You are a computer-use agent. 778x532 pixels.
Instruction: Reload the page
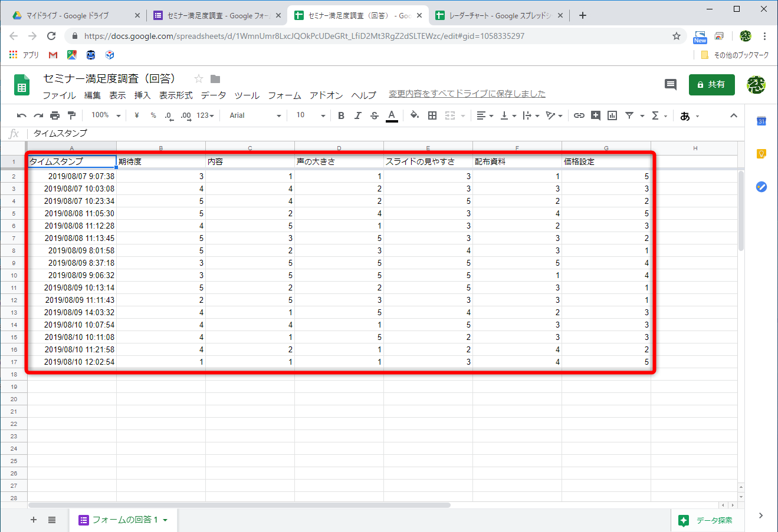(51, 36)
